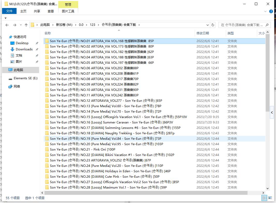Viewport: 276px width, 203px height.
Task: Expand the breadcrumb chevron after 此电脑
Action: pos(53,25)
